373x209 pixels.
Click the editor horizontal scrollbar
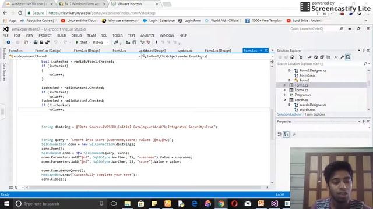(x=147, y=188)
